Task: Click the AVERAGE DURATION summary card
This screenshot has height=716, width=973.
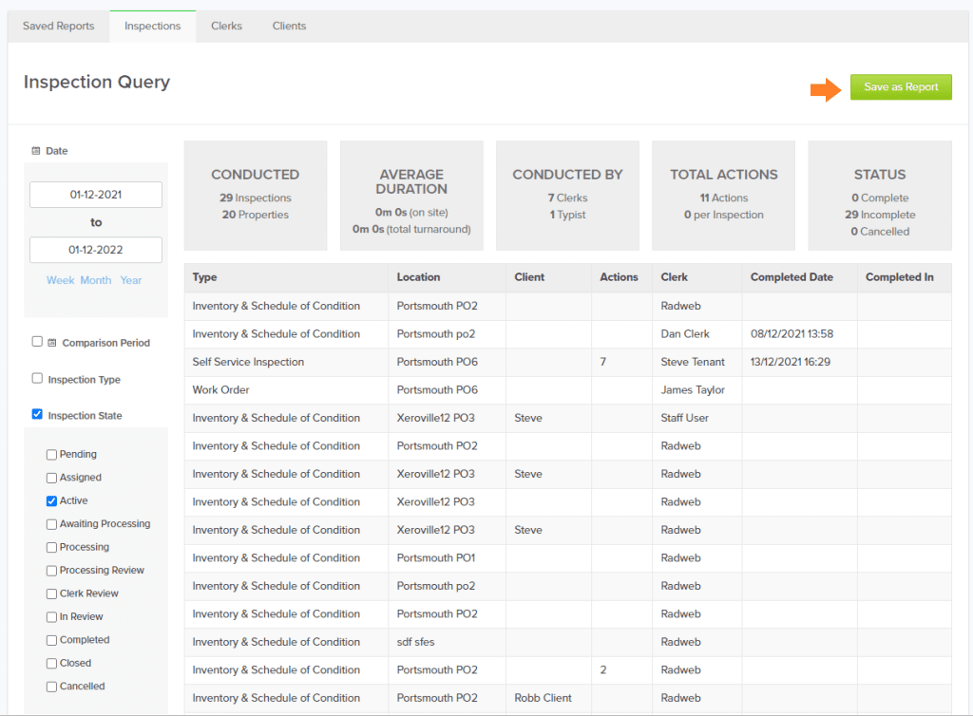Action: coord(411,196)
